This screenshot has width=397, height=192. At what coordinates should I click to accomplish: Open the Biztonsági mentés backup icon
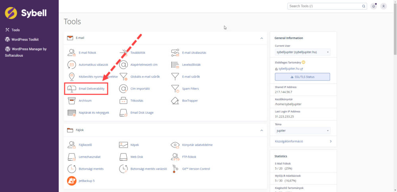71,169
